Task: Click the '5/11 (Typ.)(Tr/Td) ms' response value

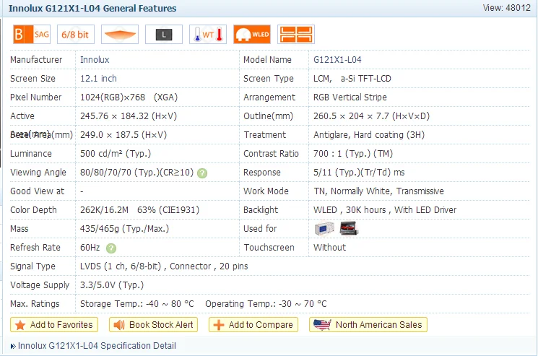Action: pos(359,172)
